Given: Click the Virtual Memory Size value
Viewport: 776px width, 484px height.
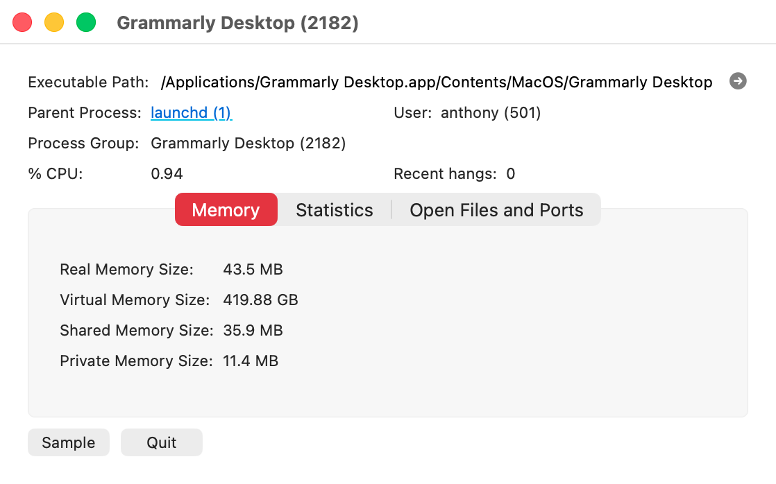Looking at the screenshot, I should pyautogui.click(x=260, y=300).
